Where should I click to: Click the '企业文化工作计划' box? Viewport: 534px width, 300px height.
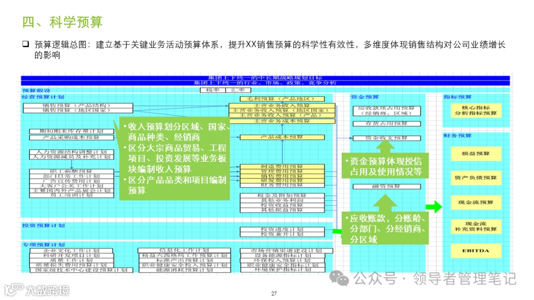pyautogui.click(x=71, y=251)
